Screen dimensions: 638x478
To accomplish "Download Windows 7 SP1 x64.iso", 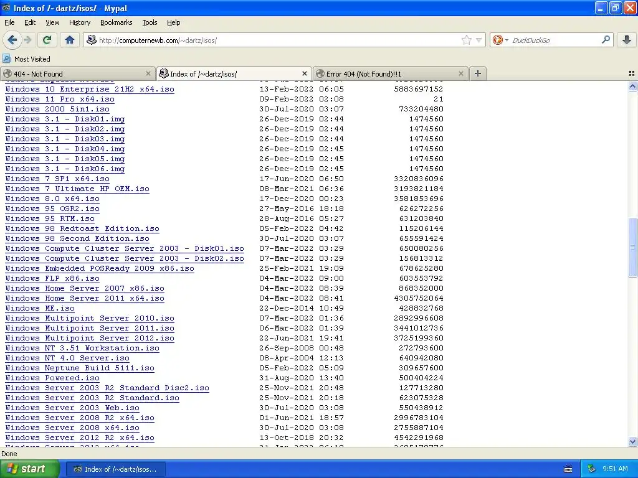I will tap(57, 179).
